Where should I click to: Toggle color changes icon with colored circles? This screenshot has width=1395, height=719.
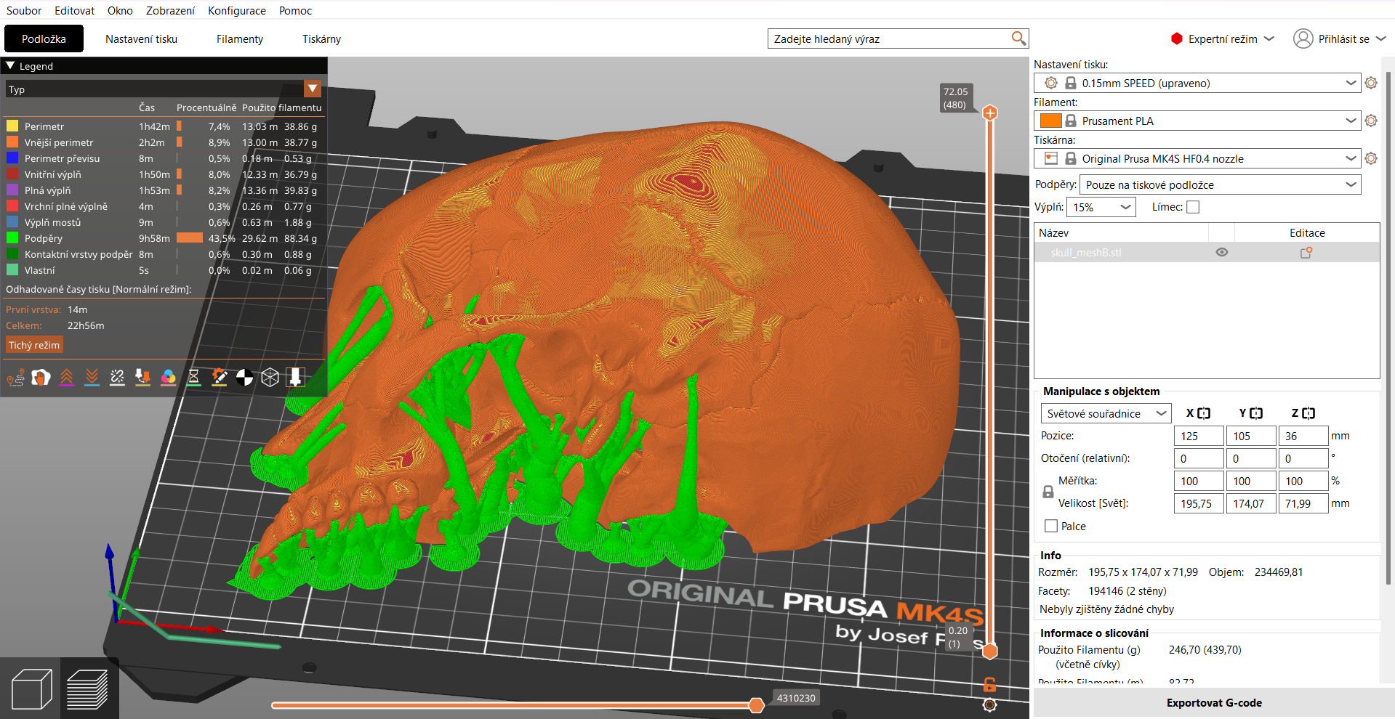(x=168, y=378)
